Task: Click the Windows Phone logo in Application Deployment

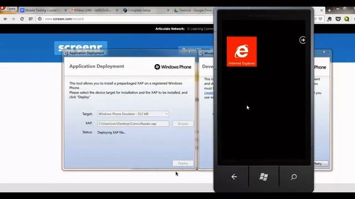Action: click(x=173, y=67)
